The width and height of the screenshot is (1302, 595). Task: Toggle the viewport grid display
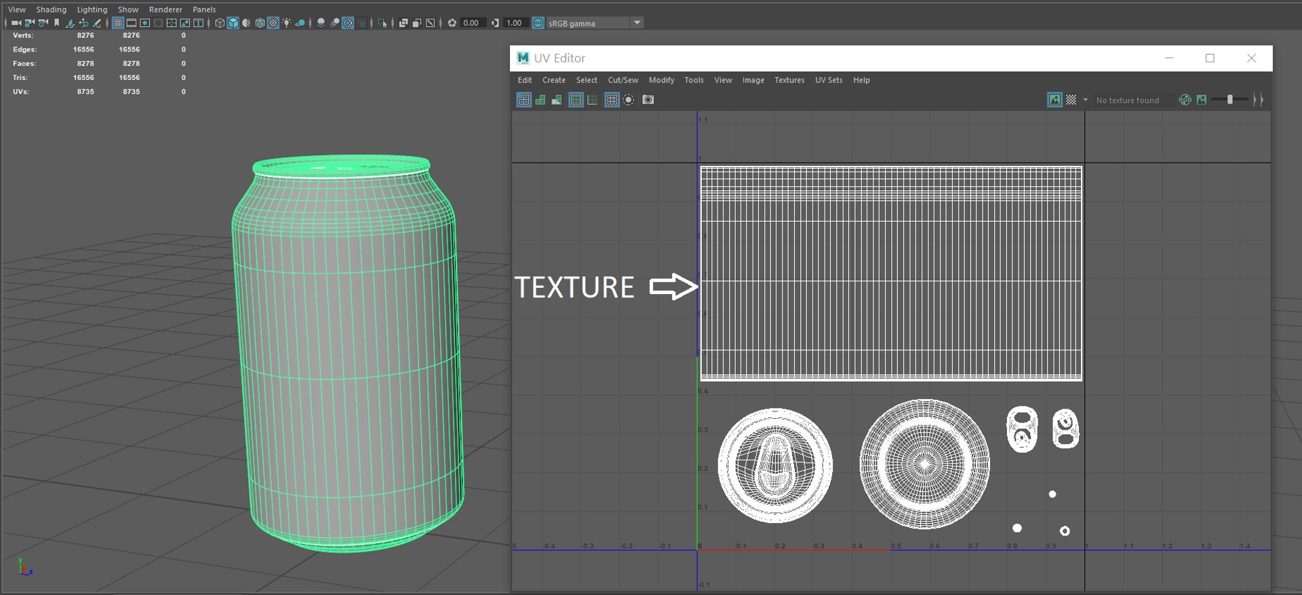pyautogui.click(x=118, y=23)
